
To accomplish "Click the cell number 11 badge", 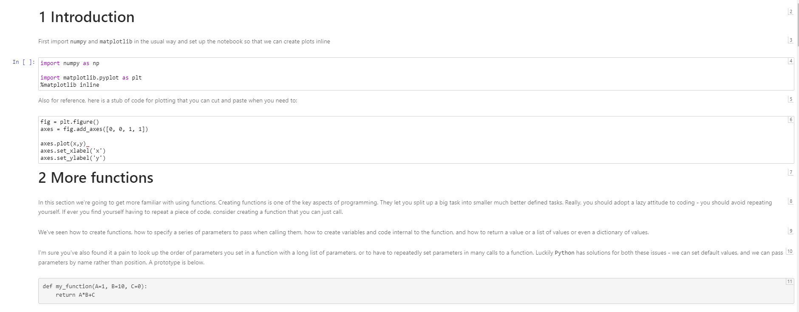I will [789, 281].
